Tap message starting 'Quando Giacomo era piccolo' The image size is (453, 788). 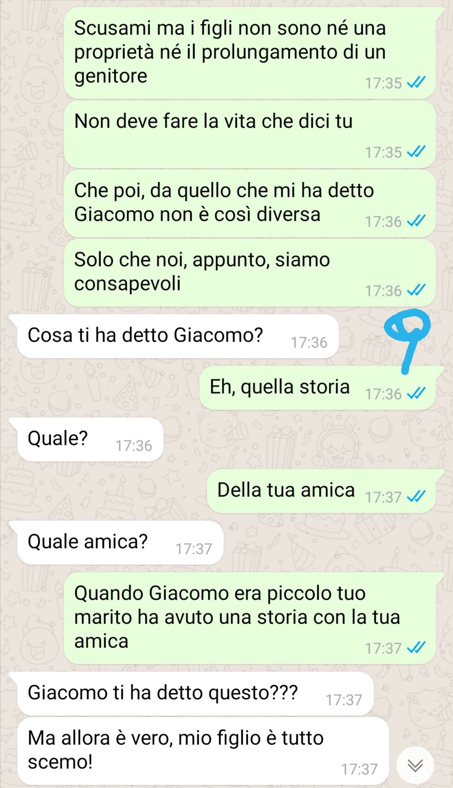click(x=250, y=618)
